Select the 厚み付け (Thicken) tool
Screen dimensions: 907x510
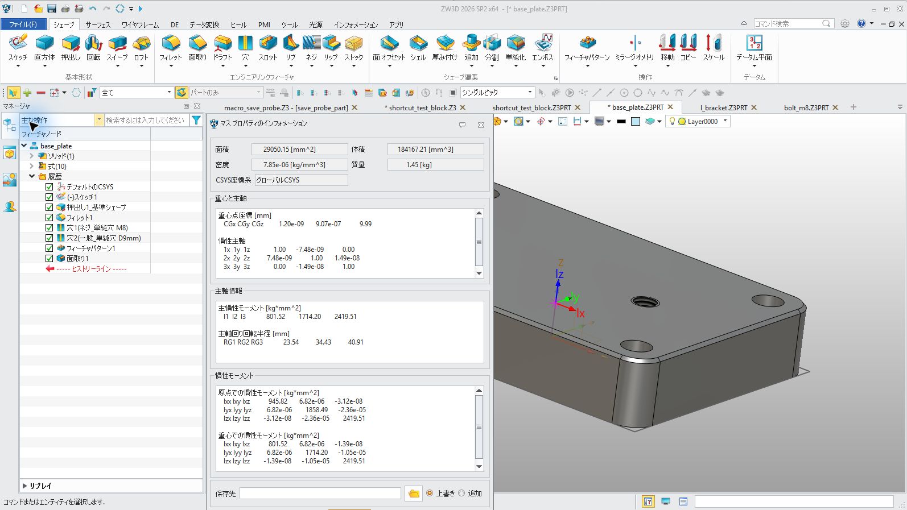pos(445,48)
